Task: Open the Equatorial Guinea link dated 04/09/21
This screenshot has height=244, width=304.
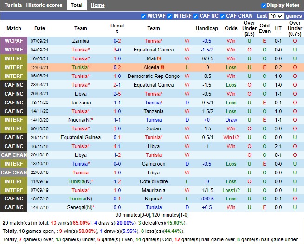Action: (x=154, y=50)
